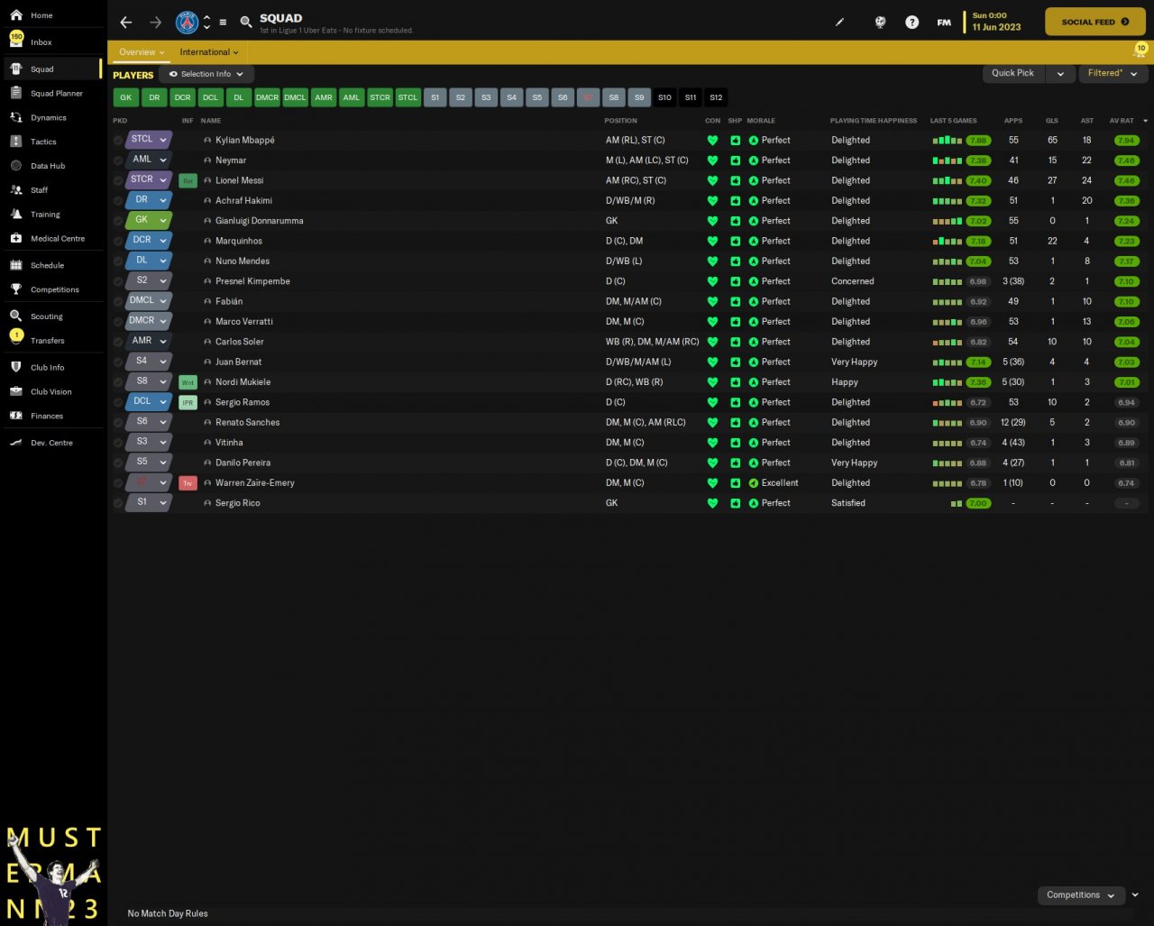The height and width of the screenshot is (926, 1154).
Task: Open the Competitions dropdown at bottom
Action: [1081, 895]
